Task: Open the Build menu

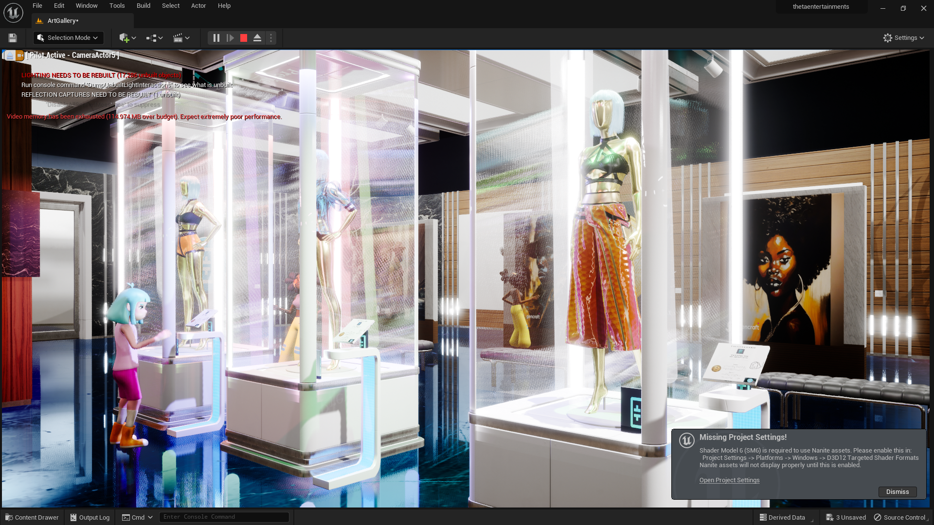Action: click(143, 6)
